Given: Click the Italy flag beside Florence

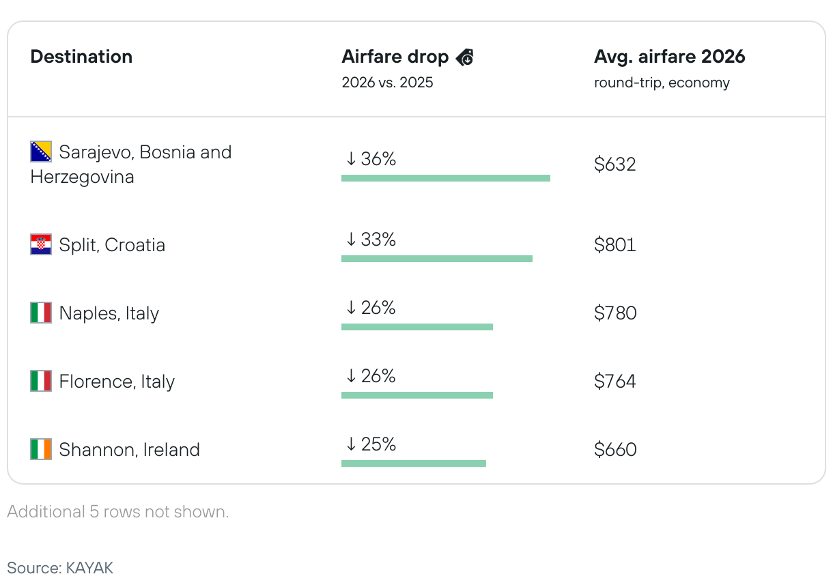Looking at the screenshot, I should pos(41,381).
